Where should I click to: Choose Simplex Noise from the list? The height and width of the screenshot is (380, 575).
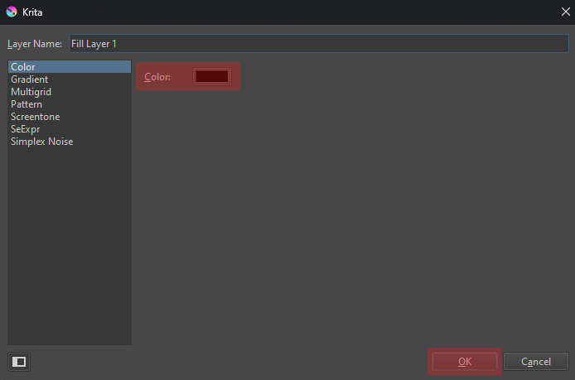pyautogui.click(x=41, y=142)
